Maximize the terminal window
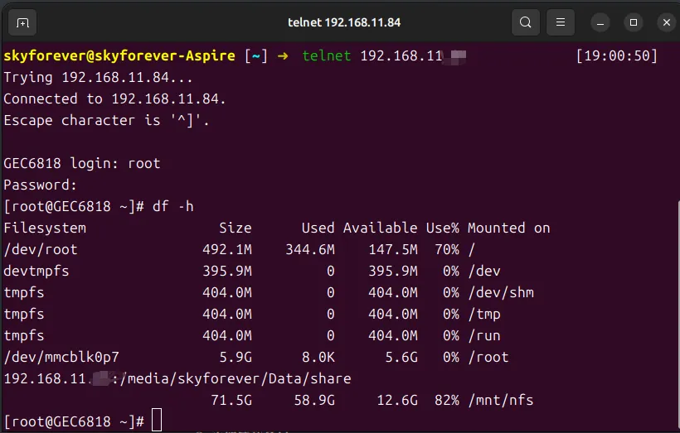The height and width of the screenshot is (433, 680). click(x=634, y=22)
